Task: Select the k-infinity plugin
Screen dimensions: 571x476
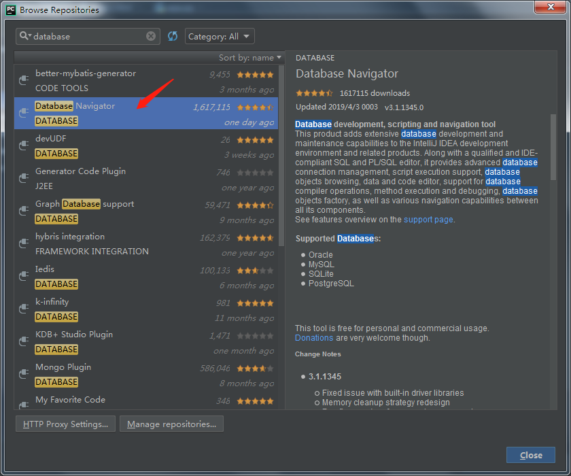Action: pos(146,309)
